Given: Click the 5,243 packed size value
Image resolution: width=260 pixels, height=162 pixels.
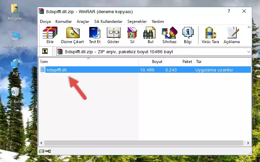Looking at the screenshot, I should point(171,70).
